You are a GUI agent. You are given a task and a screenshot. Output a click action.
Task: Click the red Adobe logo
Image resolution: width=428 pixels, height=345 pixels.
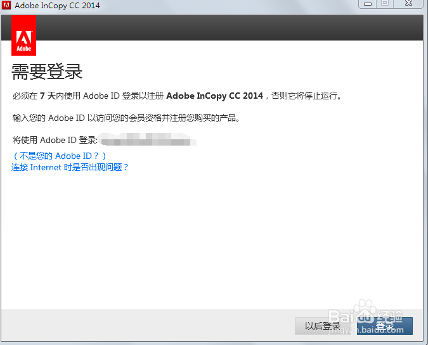pos(23,35)
